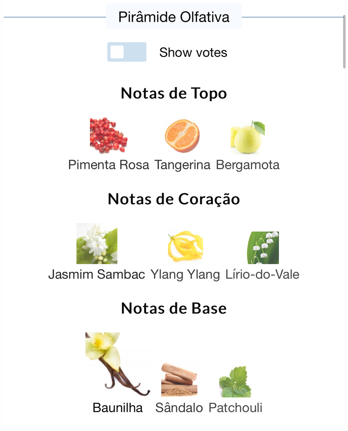The image size is (348, 431).
Task: Open the Jasmim Sambac text link
Action: [97, 274]
